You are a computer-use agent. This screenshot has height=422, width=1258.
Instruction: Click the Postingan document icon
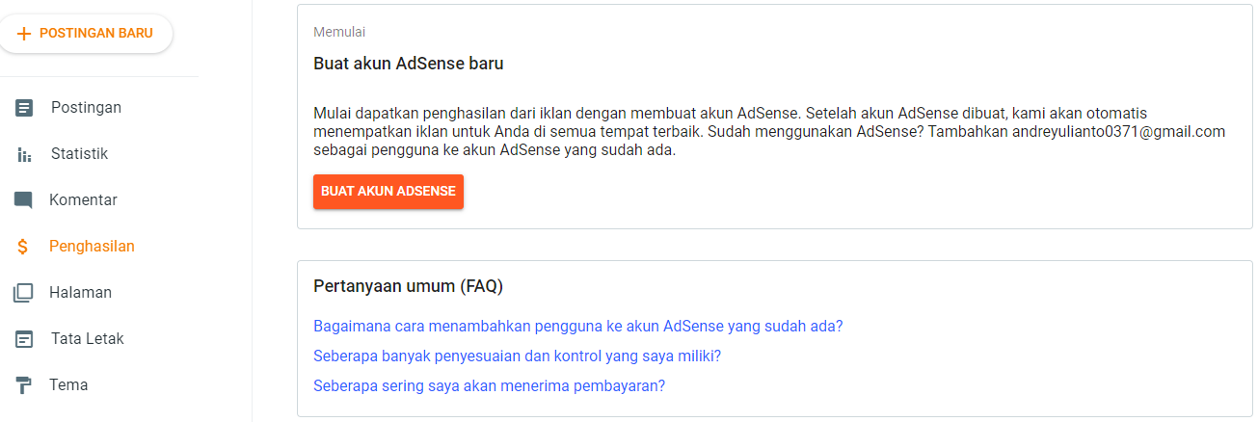click(x=24, y=108)
